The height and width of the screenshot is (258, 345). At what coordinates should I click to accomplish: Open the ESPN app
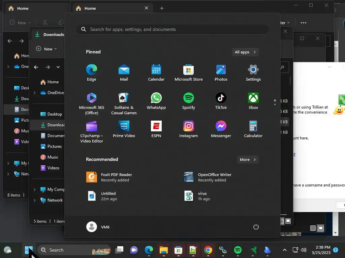point(156,129)
